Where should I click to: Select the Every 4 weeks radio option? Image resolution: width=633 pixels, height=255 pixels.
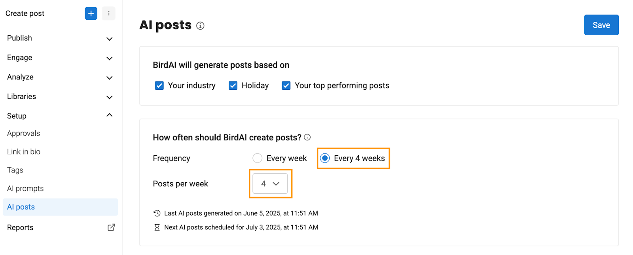(x=325, y=158)
